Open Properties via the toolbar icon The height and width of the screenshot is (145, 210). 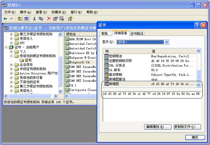(x=55, y=19)
